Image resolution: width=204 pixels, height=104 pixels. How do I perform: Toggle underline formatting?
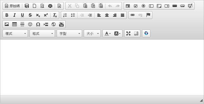pyautogui.click(x=22, y=15)
